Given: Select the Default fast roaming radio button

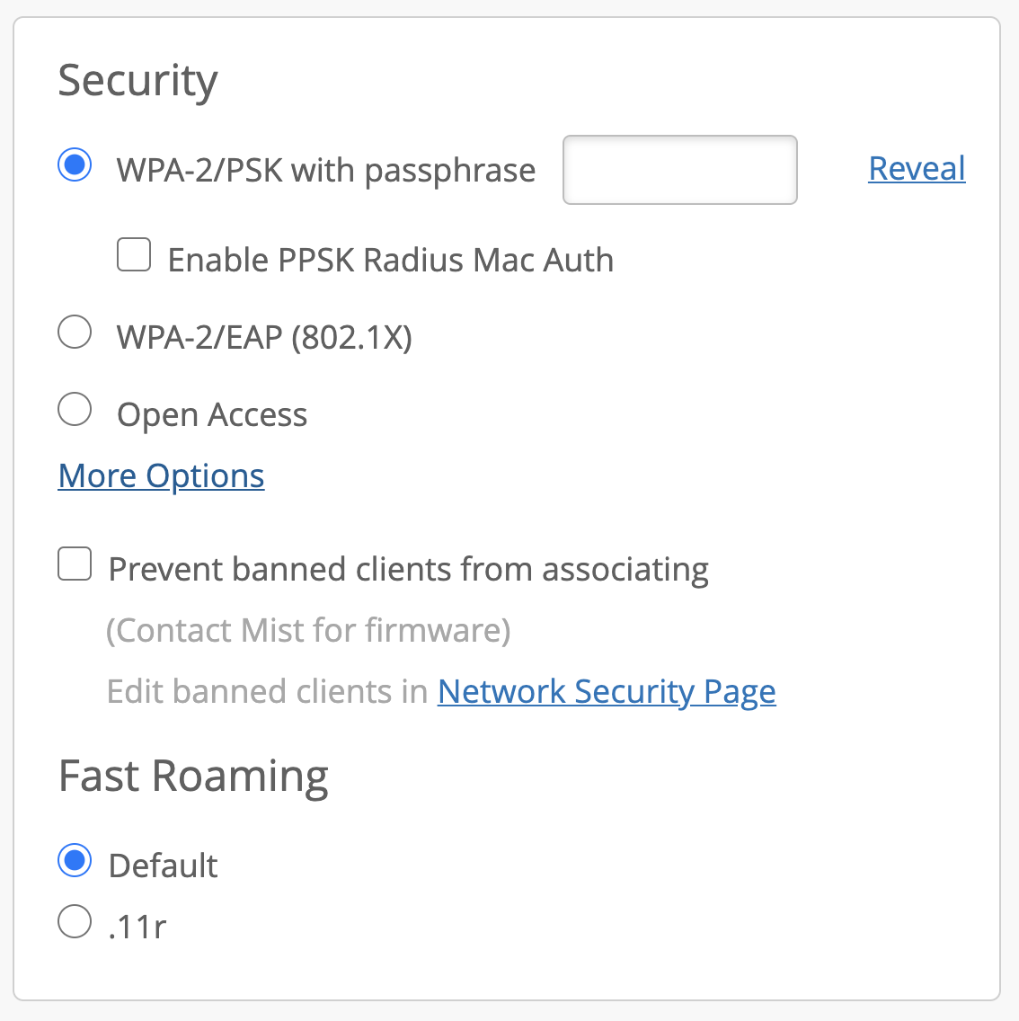Looking at the screenshot, I should pos(75,860).
